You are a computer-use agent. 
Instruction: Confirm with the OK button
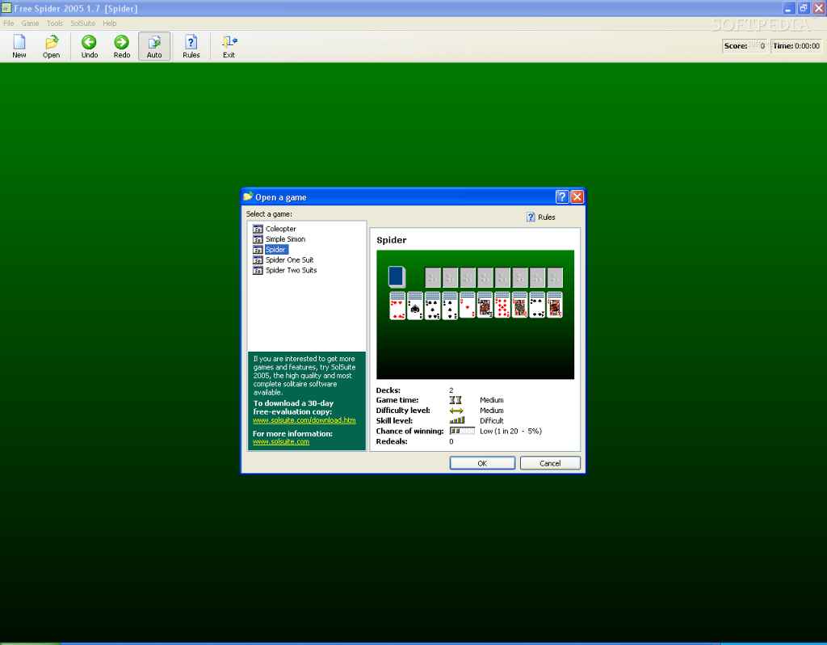482,463
